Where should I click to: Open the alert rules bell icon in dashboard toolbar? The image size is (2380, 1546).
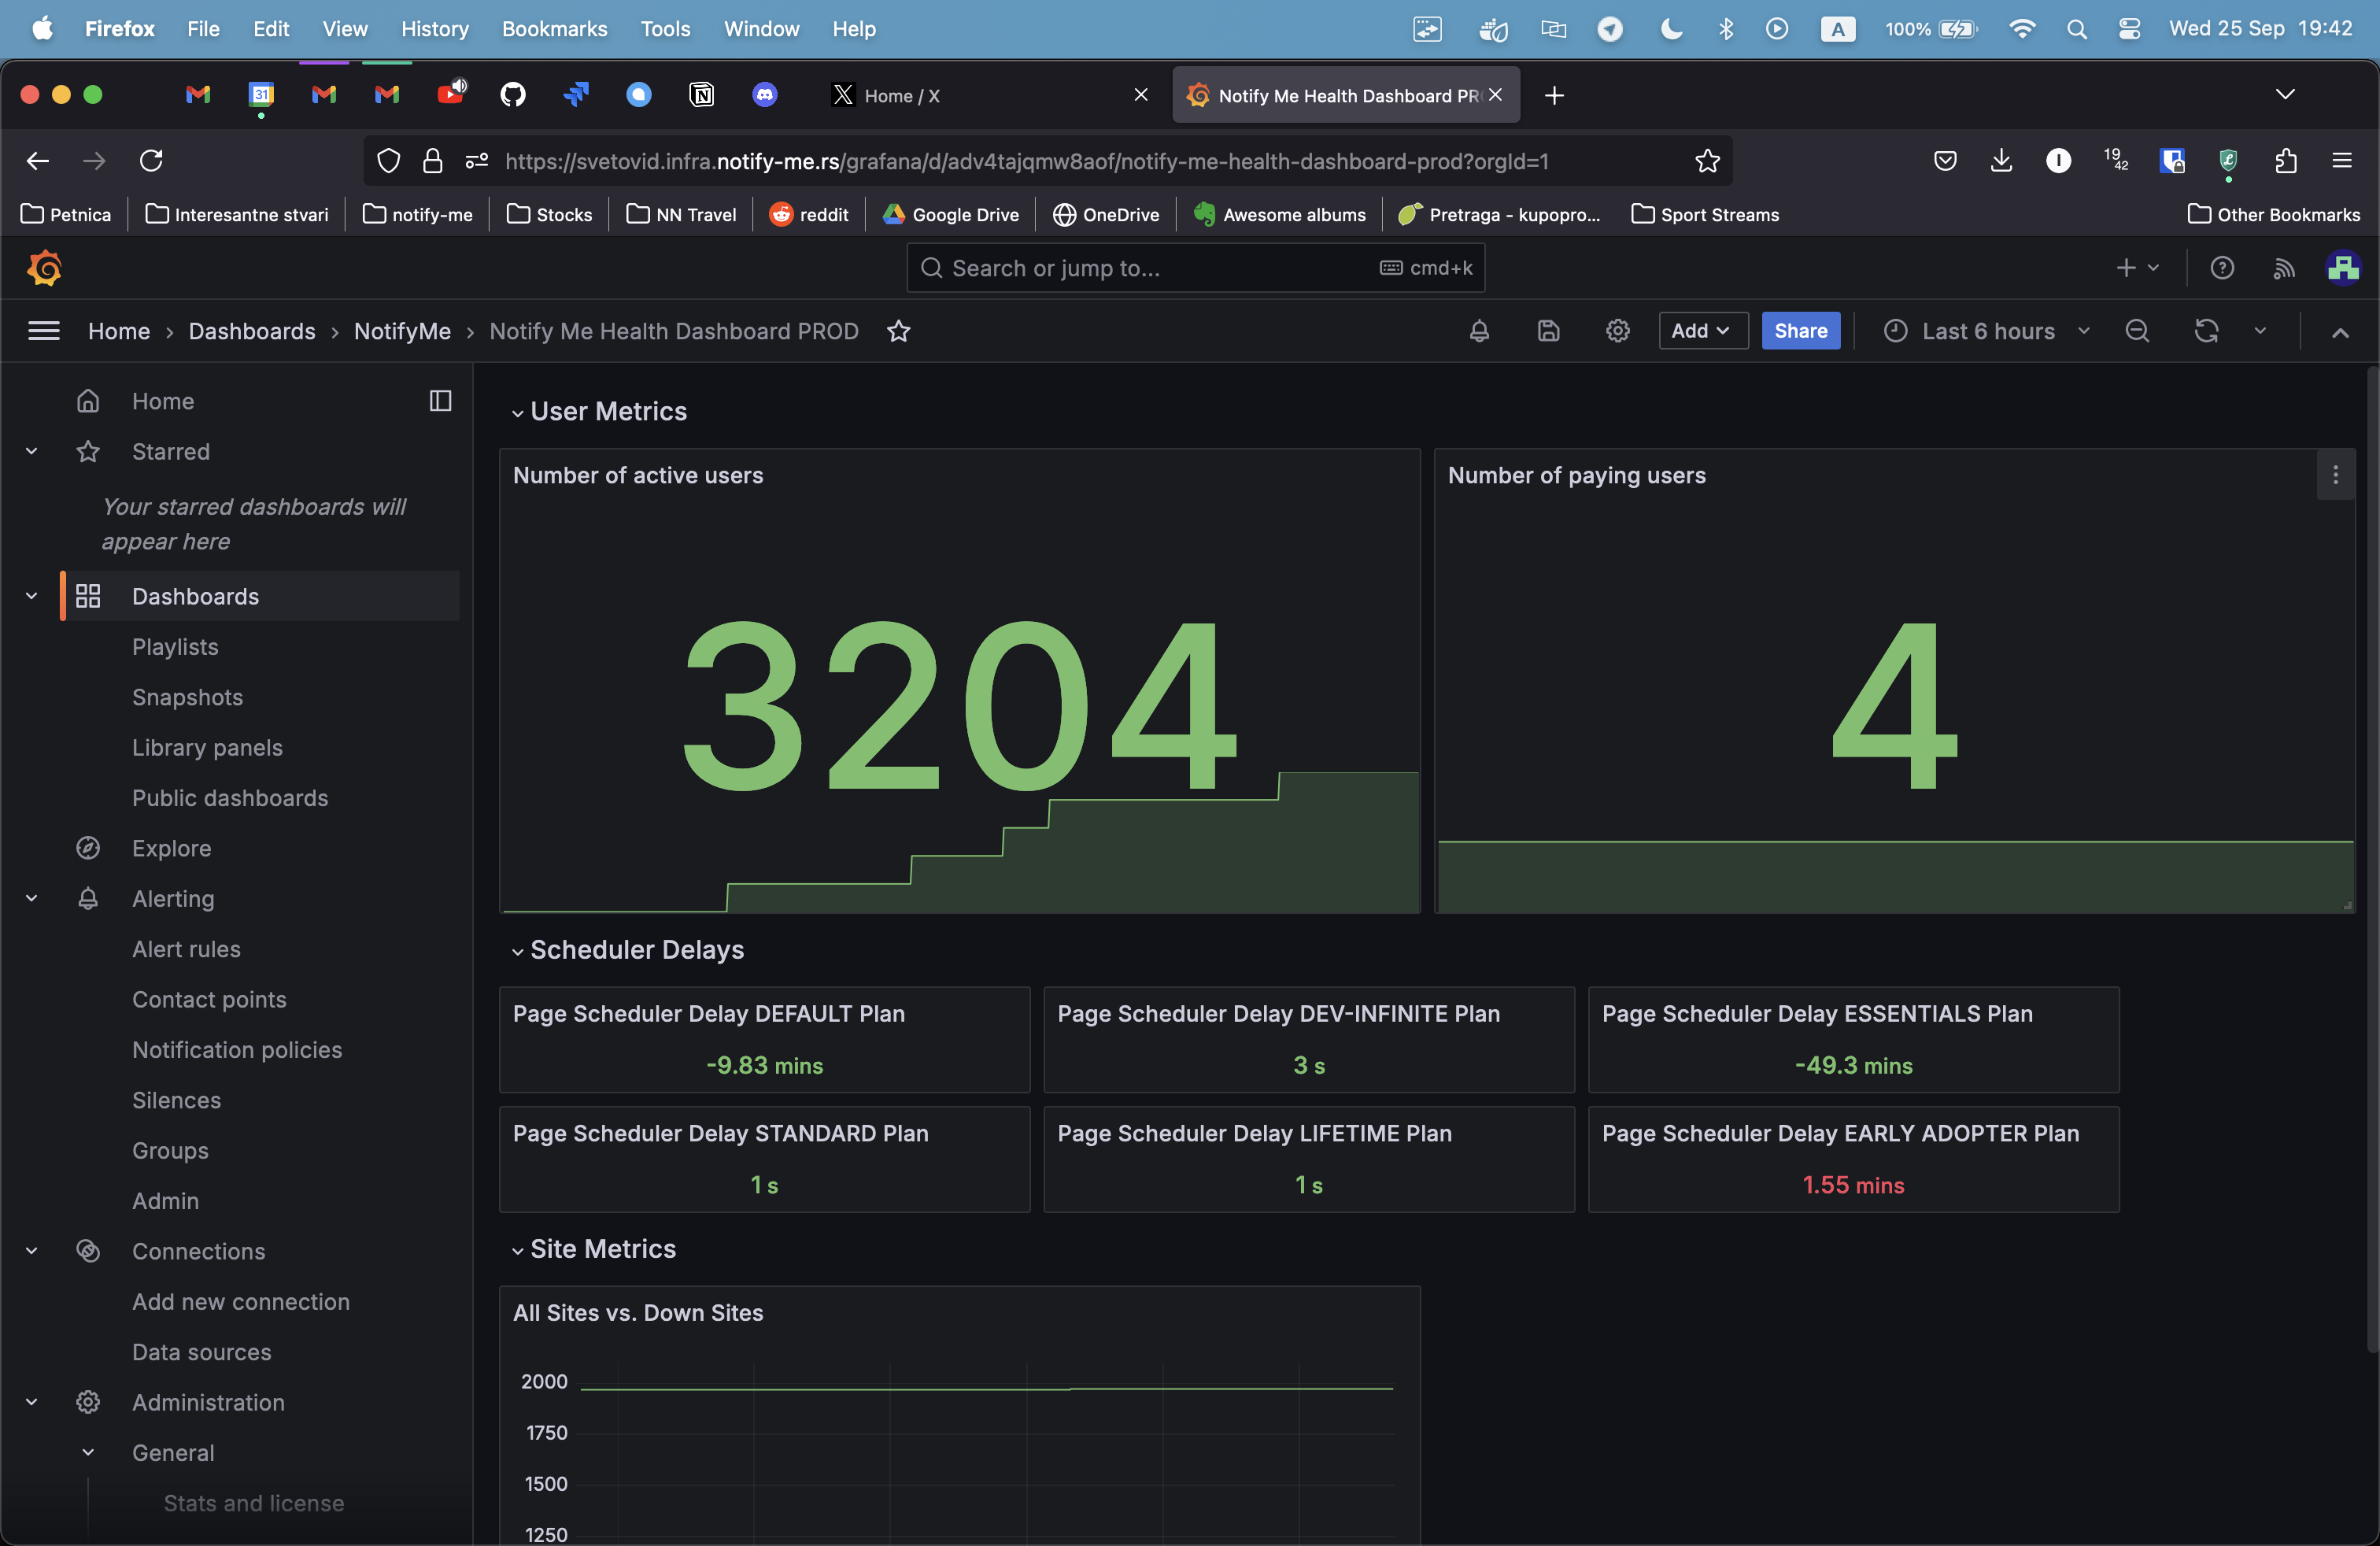(1479, 331)
